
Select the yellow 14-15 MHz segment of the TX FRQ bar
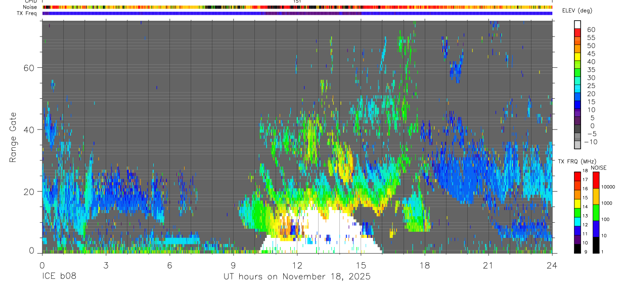pyautogui.click(x=578, y=203)
